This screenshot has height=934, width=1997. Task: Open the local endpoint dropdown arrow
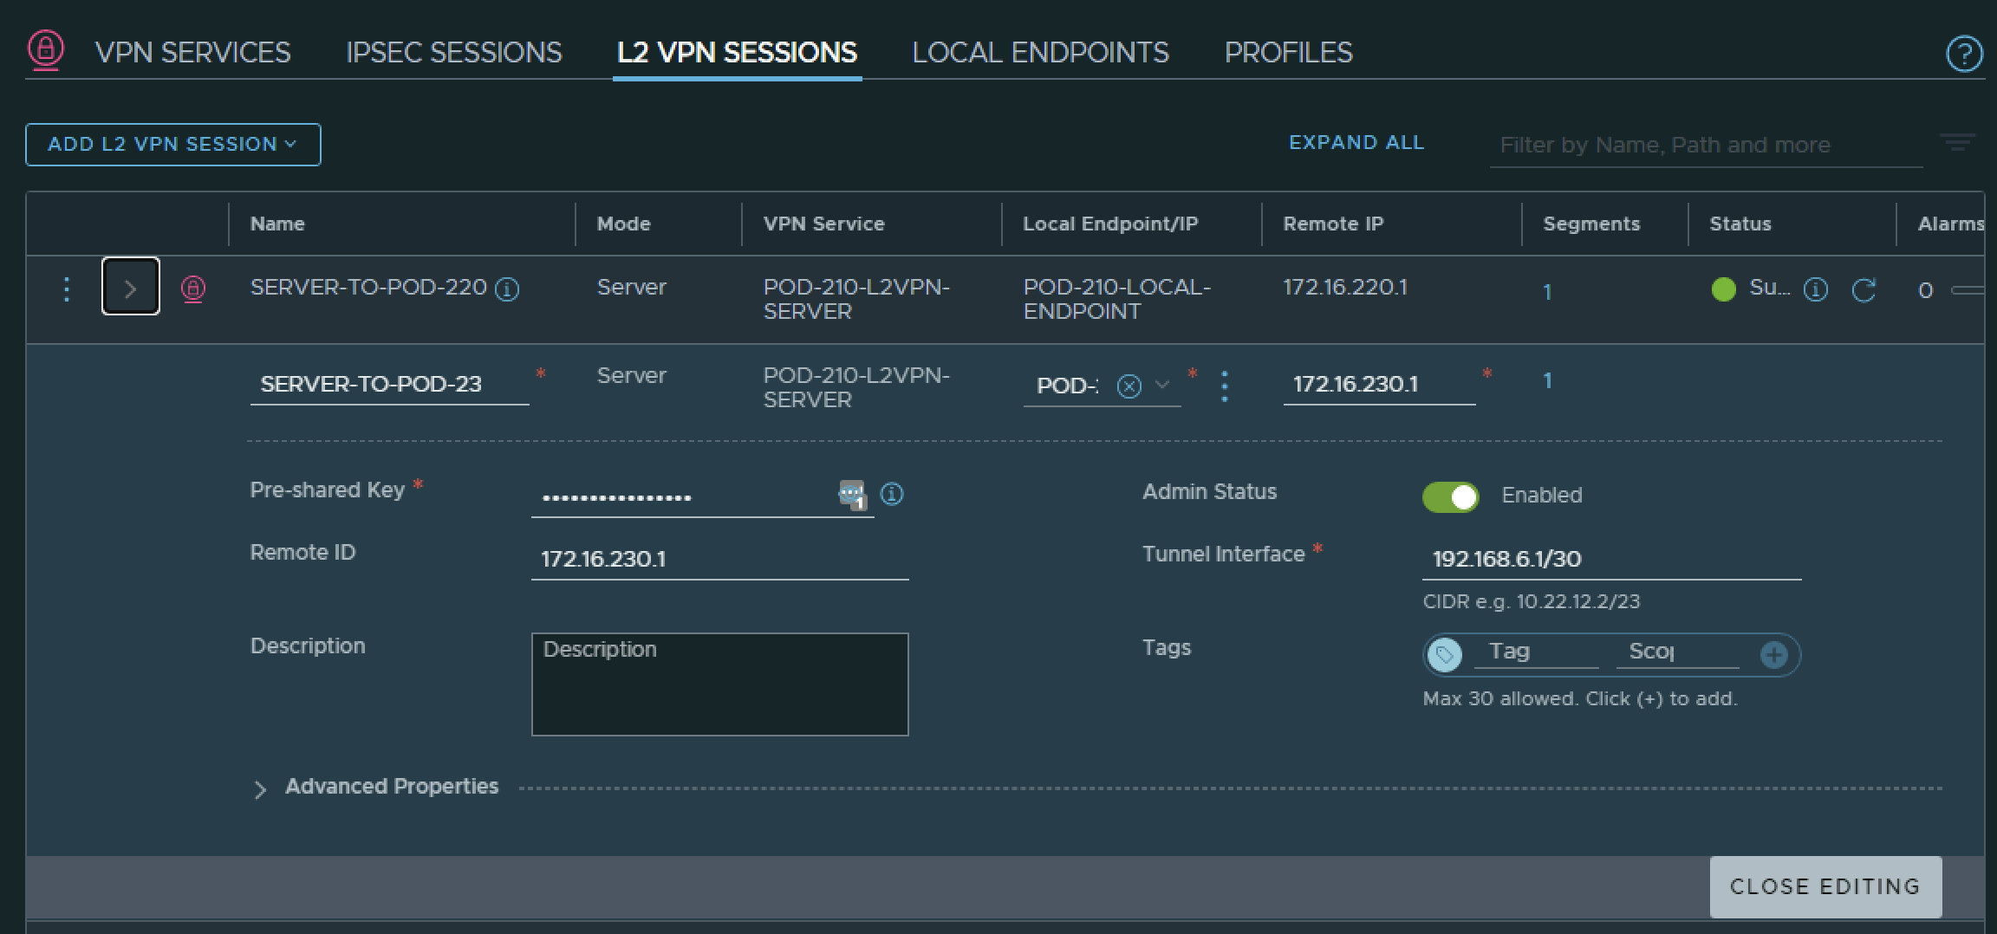point(1162,385)
